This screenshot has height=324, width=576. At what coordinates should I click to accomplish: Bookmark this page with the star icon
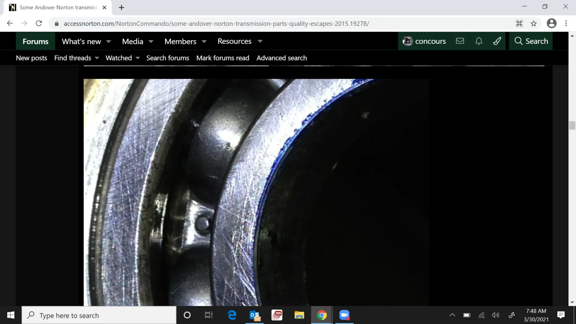[534, 23]
